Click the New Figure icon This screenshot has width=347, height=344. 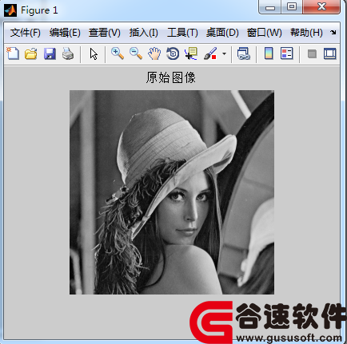[x=13, y=53]
